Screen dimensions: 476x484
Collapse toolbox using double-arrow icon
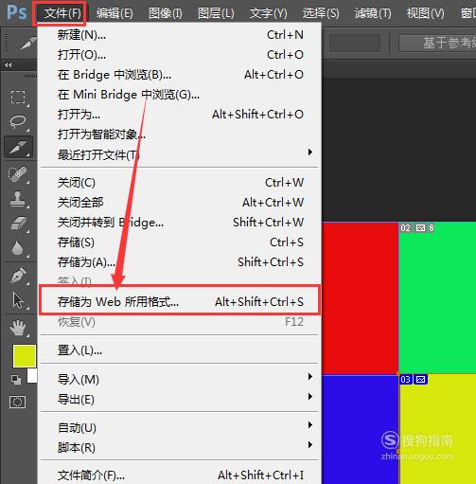(9, 64)
